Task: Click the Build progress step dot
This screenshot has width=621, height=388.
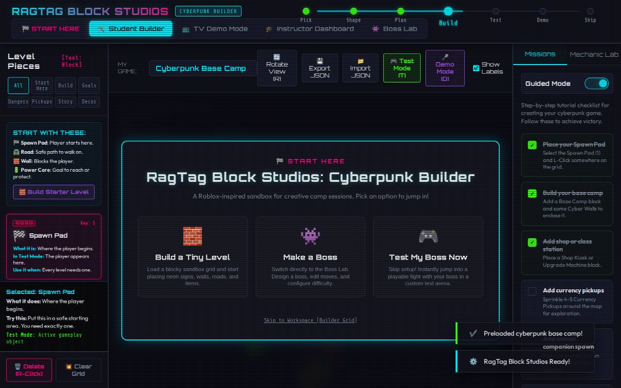Action: (448, 11)
